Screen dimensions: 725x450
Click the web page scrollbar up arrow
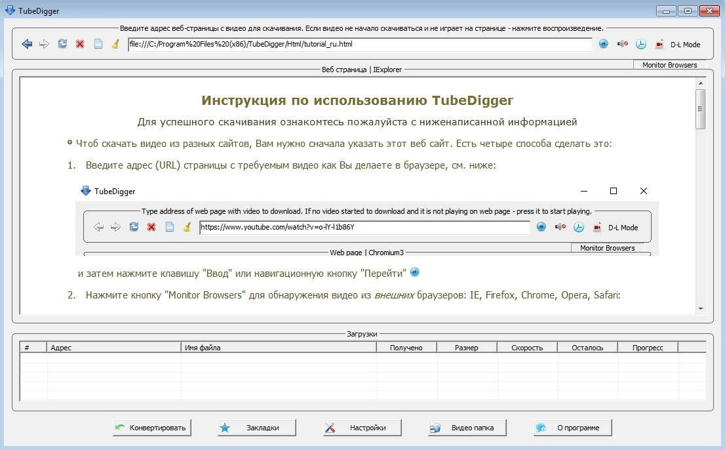(x=701, y=83)
